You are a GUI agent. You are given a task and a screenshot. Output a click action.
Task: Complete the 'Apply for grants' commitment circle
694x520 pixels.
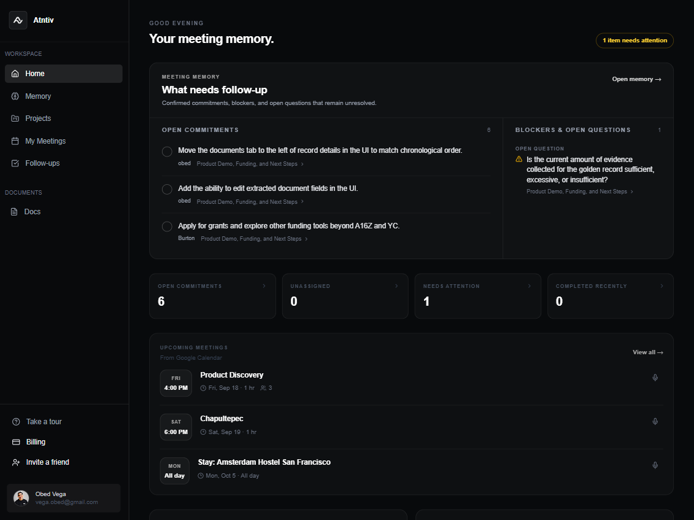[167, 227]
